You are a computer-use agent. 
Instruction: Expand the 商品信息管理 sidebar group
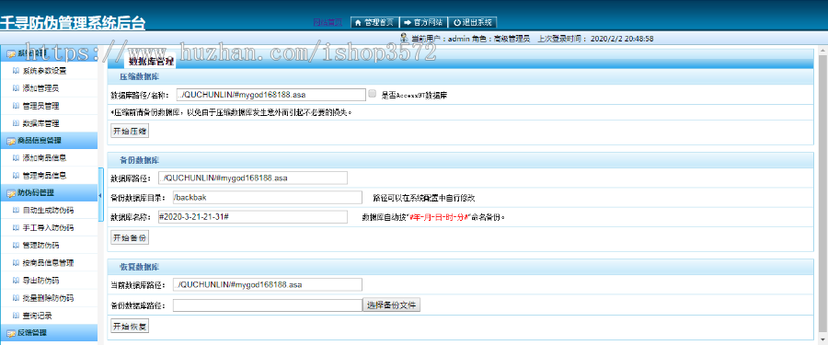click(x=49, y=141)
